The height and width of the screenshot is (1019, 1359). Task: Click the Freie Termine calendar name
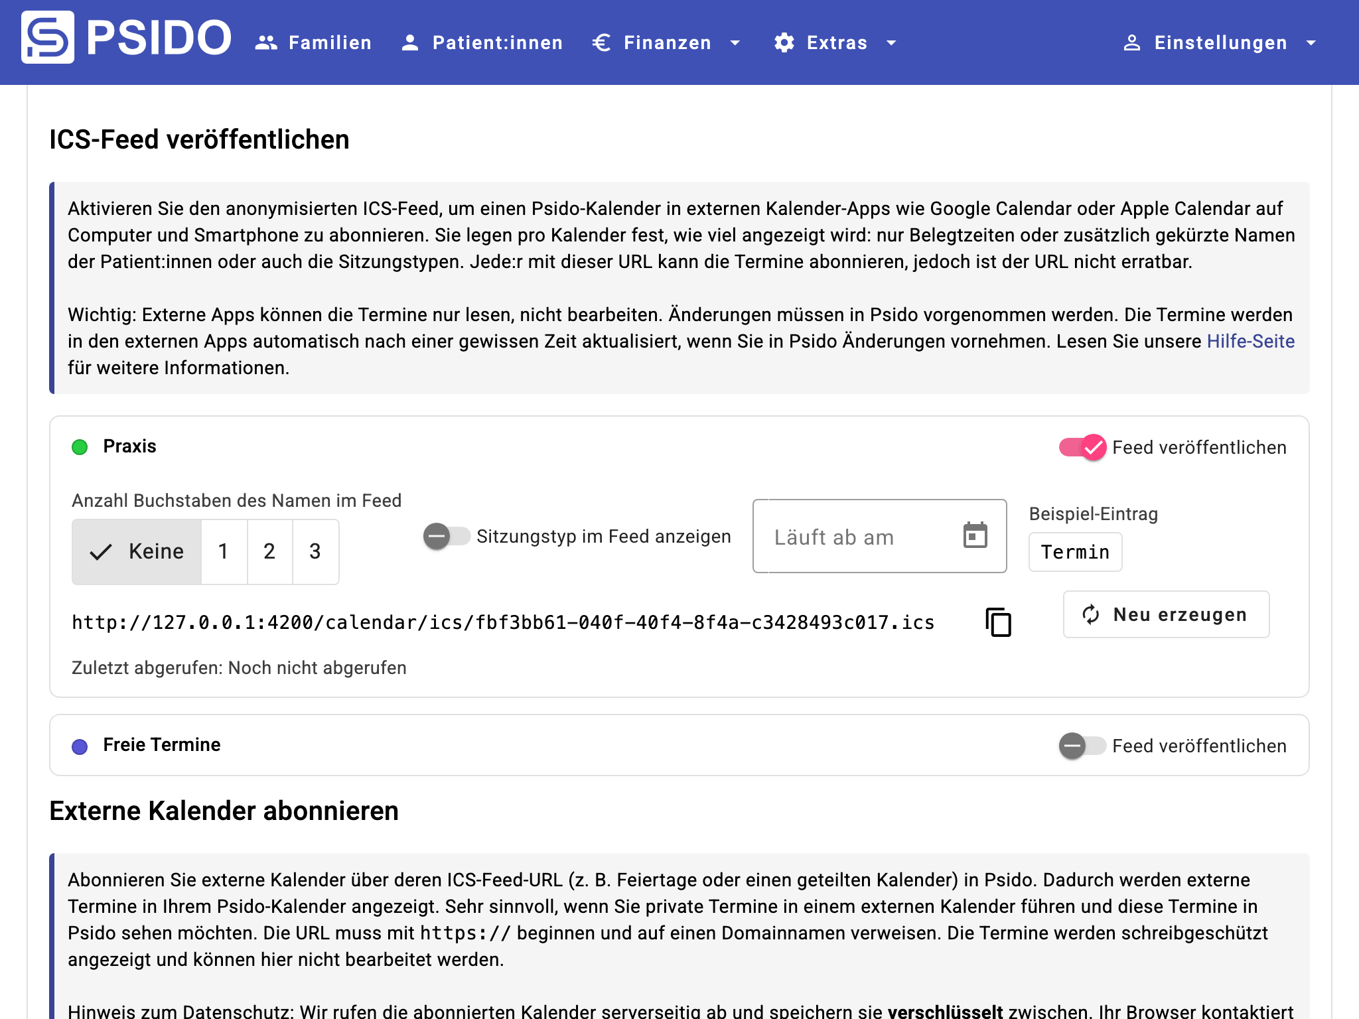(x=162, y=745)
